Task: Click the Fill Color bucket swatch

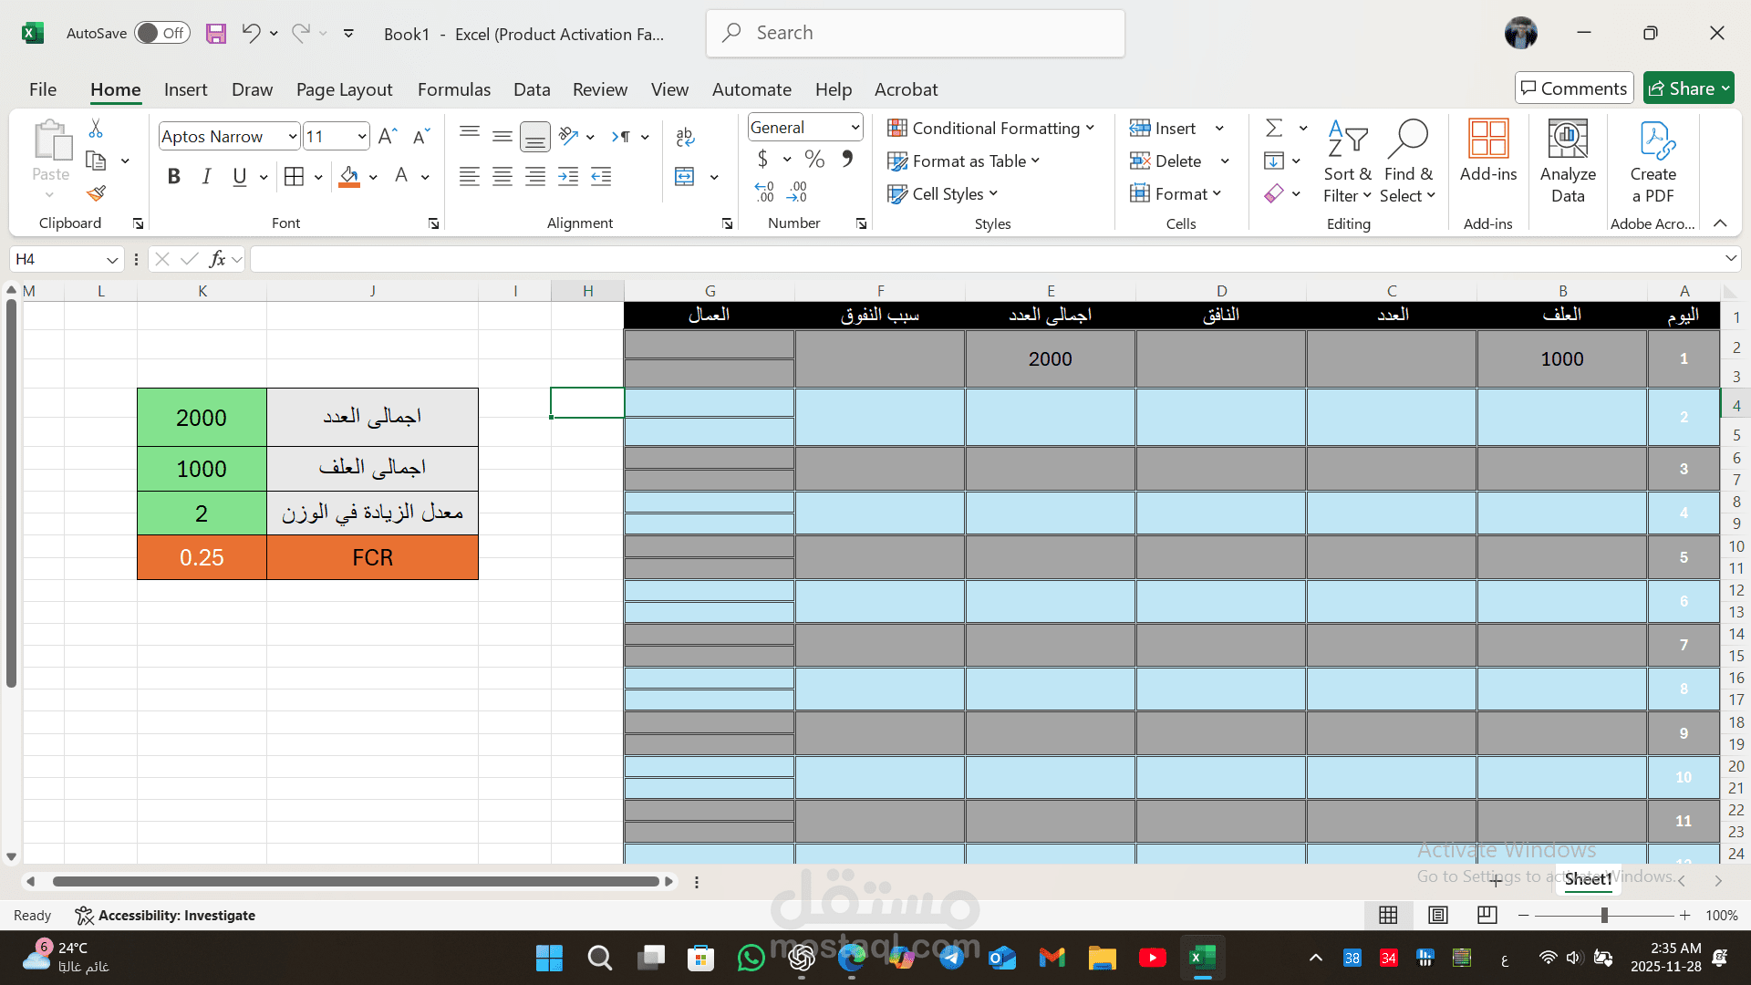Action: (x=349, y=176)
